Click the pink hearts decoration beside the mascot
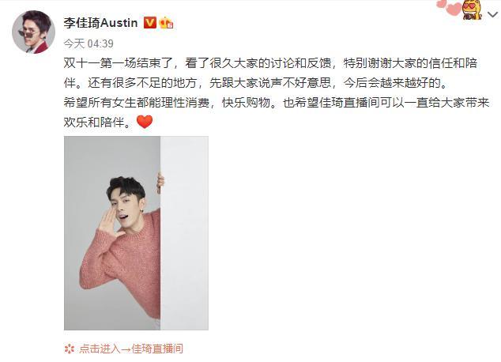The height and width of the screenshot is (362, 501). click(x=449, y=7)
